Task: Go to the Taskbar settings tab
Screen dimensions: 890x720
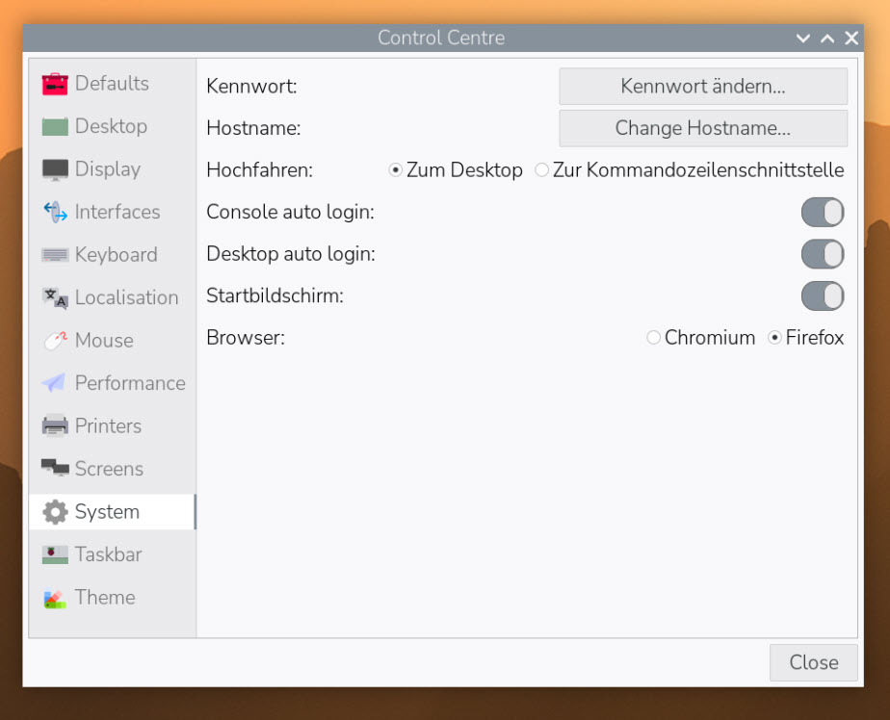Action: 108,554
